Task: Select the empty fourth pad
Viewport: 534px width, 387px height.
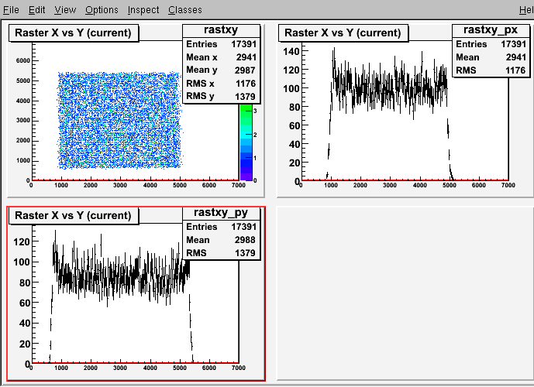Action: 405,293
